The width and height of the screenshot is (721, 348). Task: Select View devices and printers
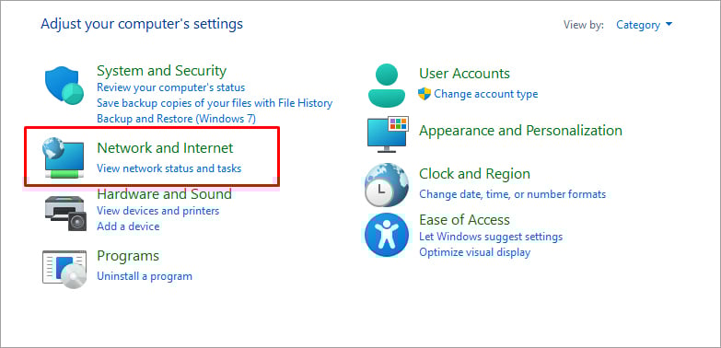tap(157, 211)
